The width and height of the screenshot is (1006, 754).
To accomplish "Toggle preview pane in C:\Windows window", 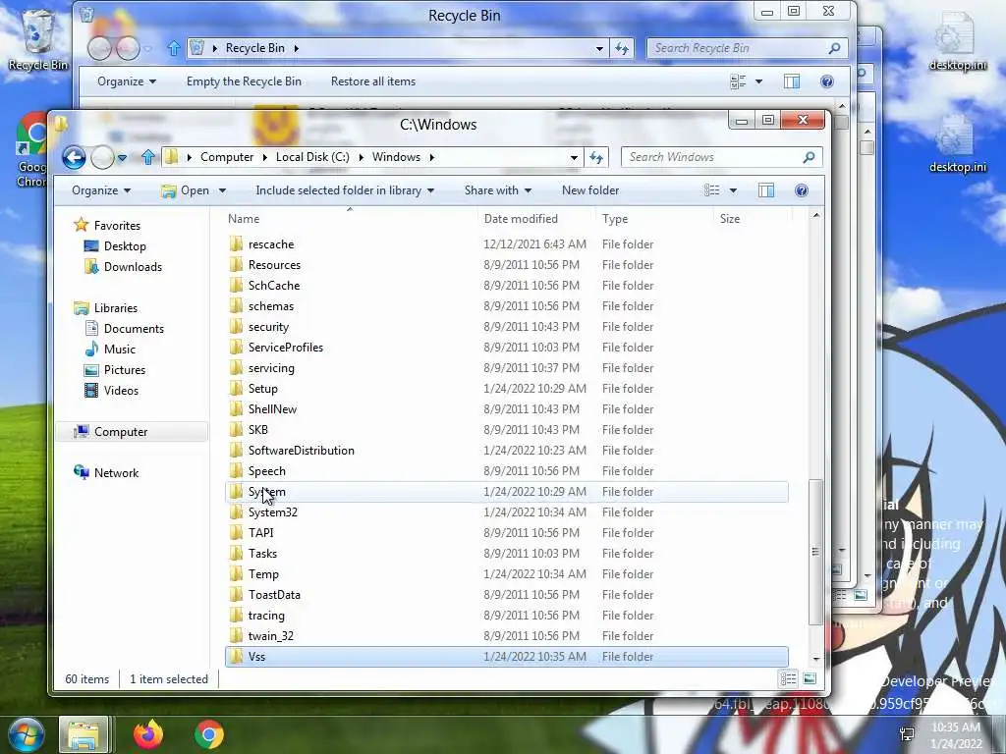I will coord(766,190).
